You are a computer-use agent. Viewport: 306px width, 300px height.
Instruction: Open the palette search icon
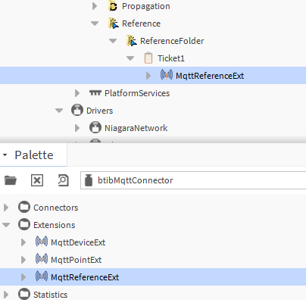click(63, 180)
